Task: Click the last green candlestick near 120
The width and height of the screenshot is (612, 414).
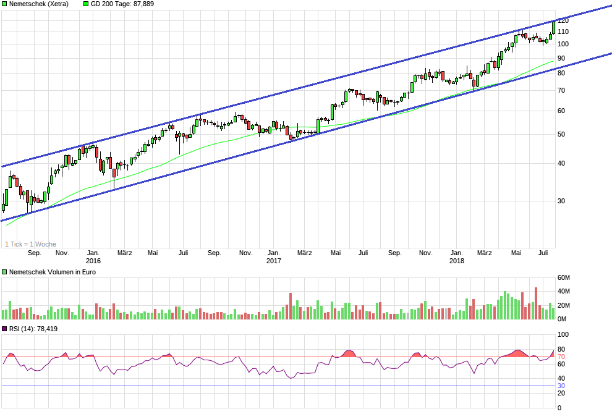Action: (553, 27)
